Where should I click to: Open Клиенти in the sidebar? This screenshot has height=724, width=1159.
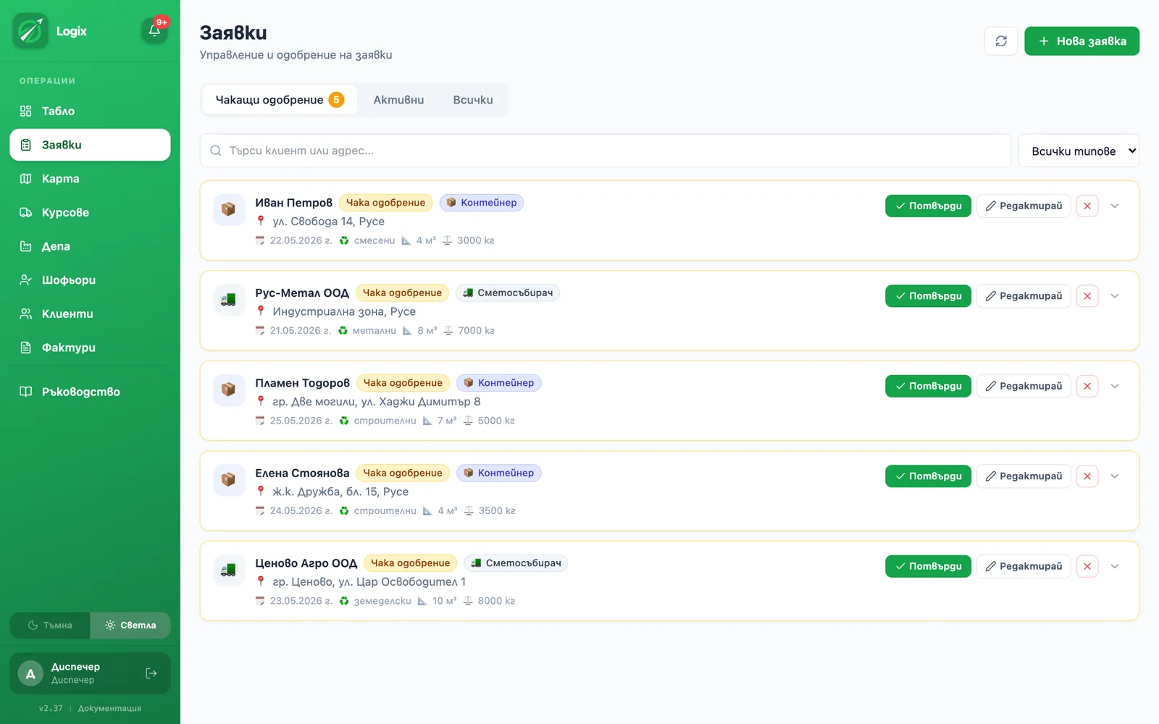[90, 313]
